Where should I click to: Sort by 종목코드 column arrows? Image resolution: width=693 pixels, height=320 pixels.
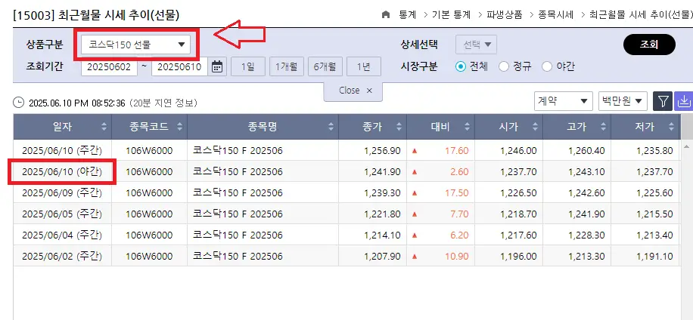(179, 127)
